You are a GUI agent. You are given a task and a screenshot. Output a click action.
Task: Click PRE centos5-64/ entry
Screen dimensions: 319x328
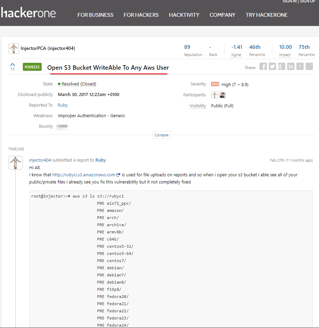pyautogui.click(x=115, y=254)
